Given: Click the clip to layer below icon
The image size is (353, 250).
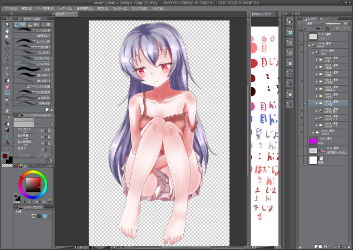Looking at the screenshot, I should [x=318, y=29].
